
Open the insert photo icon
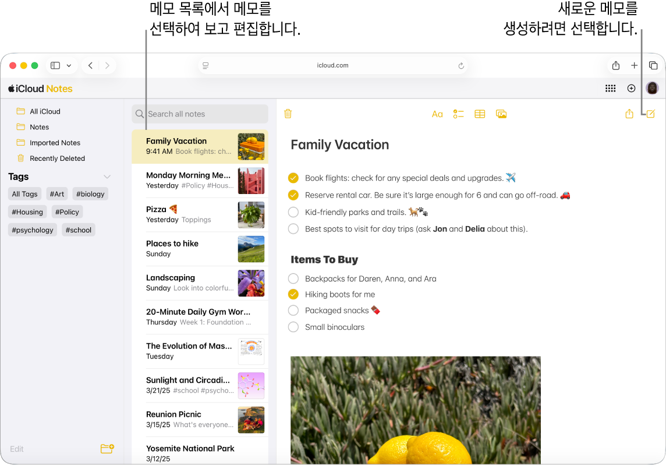click(501, 114)
